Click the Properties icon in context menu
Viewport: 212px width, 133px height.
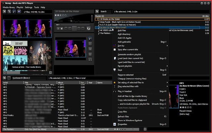(x=115, y=124)
